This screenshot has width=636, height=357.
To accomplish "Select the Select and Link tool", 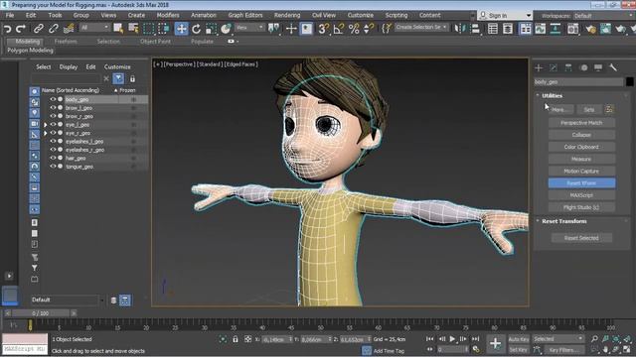I will click(x=39, y=29).
